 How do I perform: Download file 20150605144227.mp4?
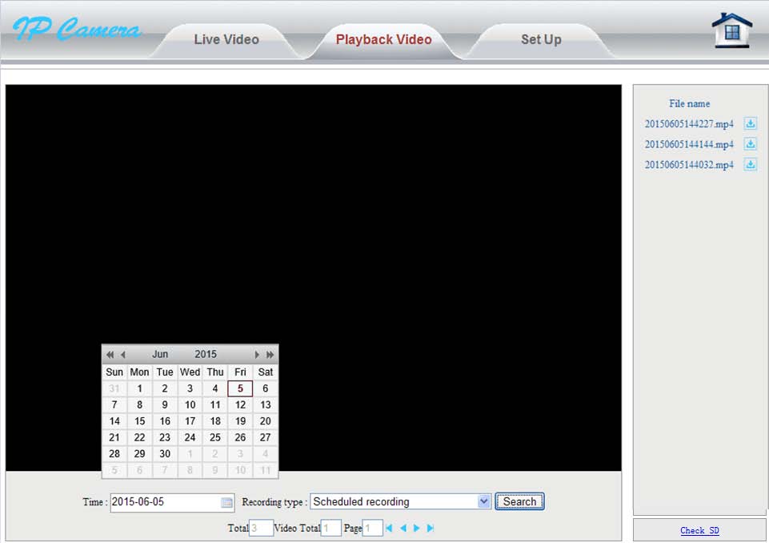(x=751, y=123)
